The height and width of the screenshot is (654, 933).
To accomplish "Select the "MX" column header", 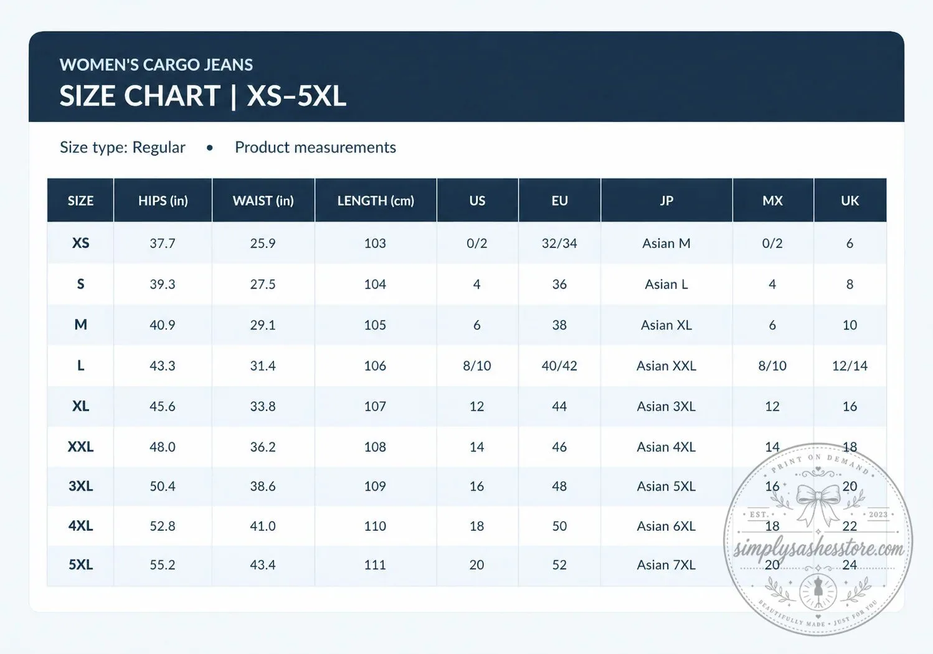I will point(773,201).
